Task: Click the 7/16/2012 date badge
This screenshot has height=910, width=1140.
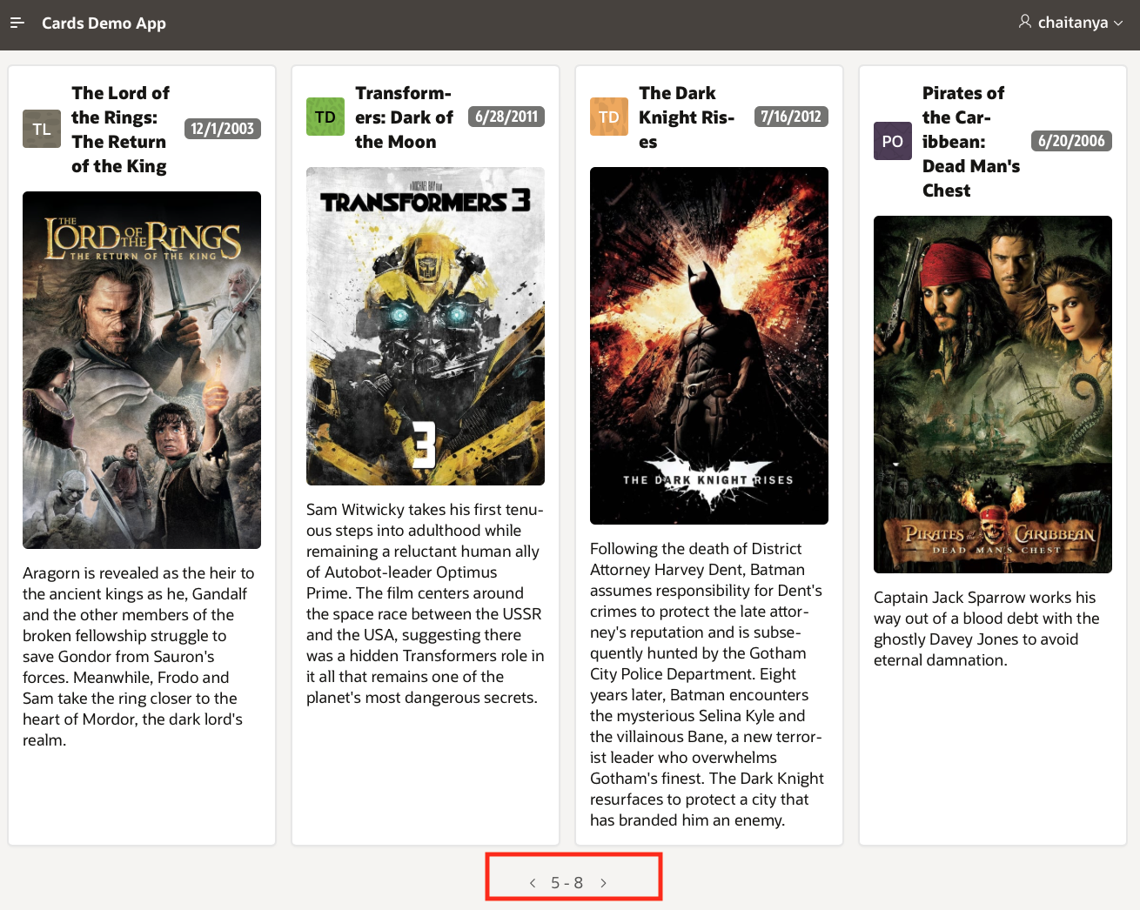Action: [790, 117]
